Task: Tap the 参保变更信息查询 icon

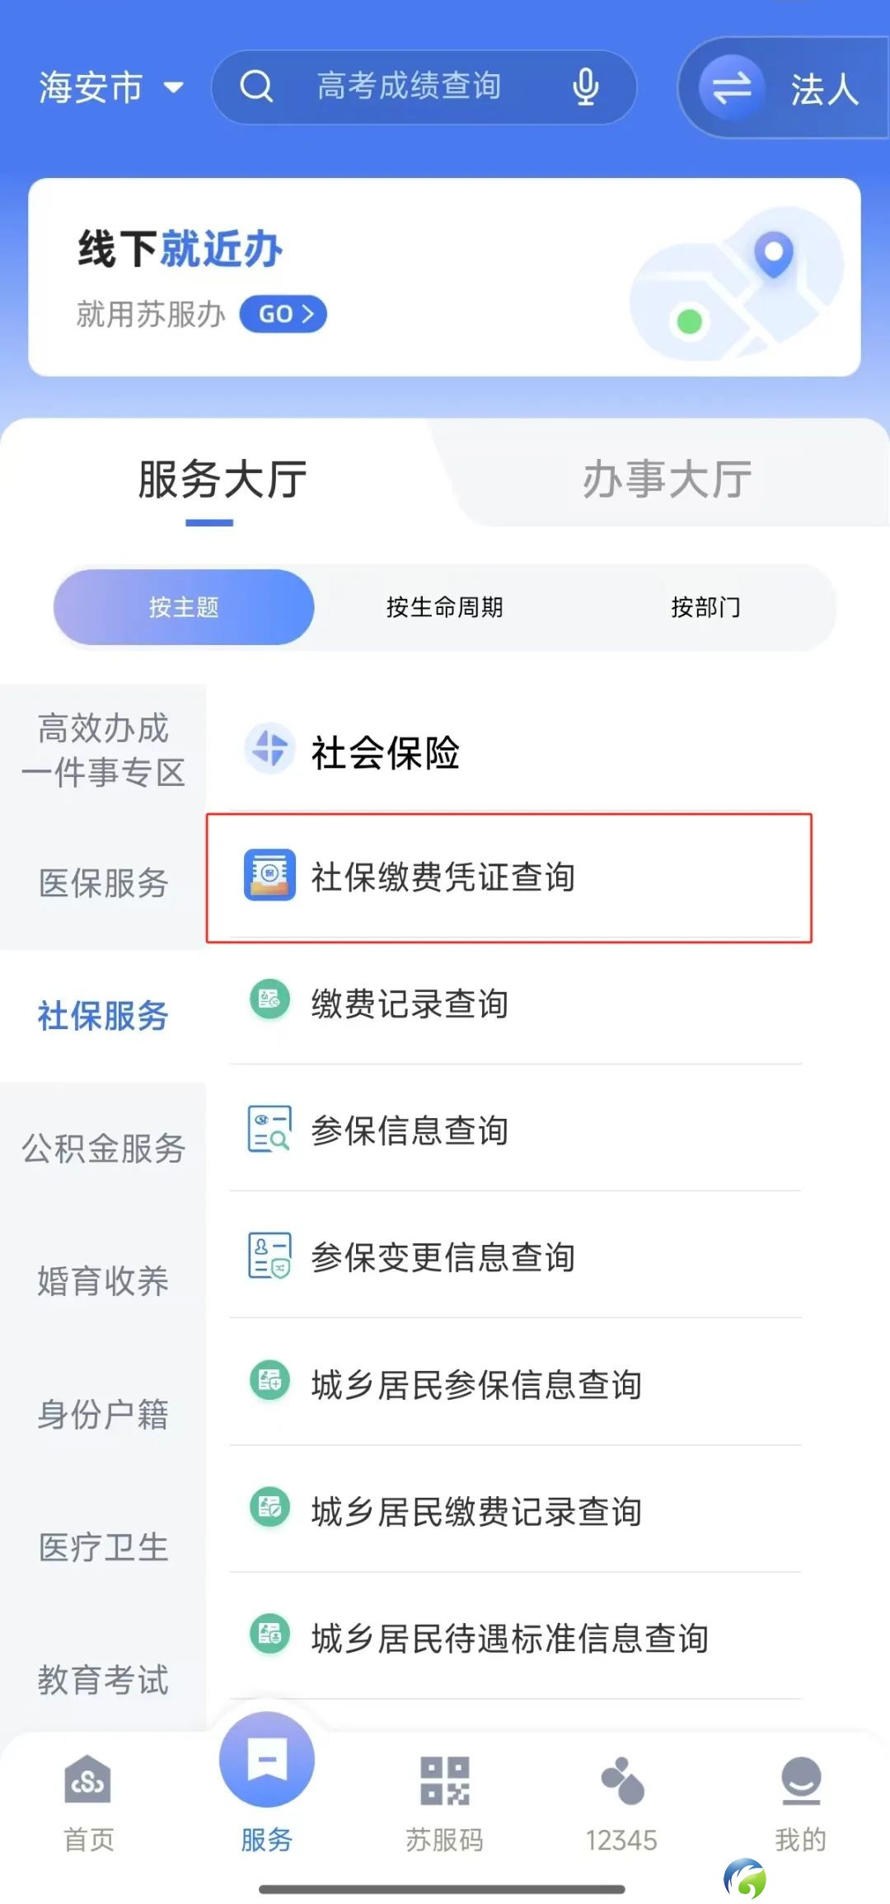Action: tap(269, 1256)
